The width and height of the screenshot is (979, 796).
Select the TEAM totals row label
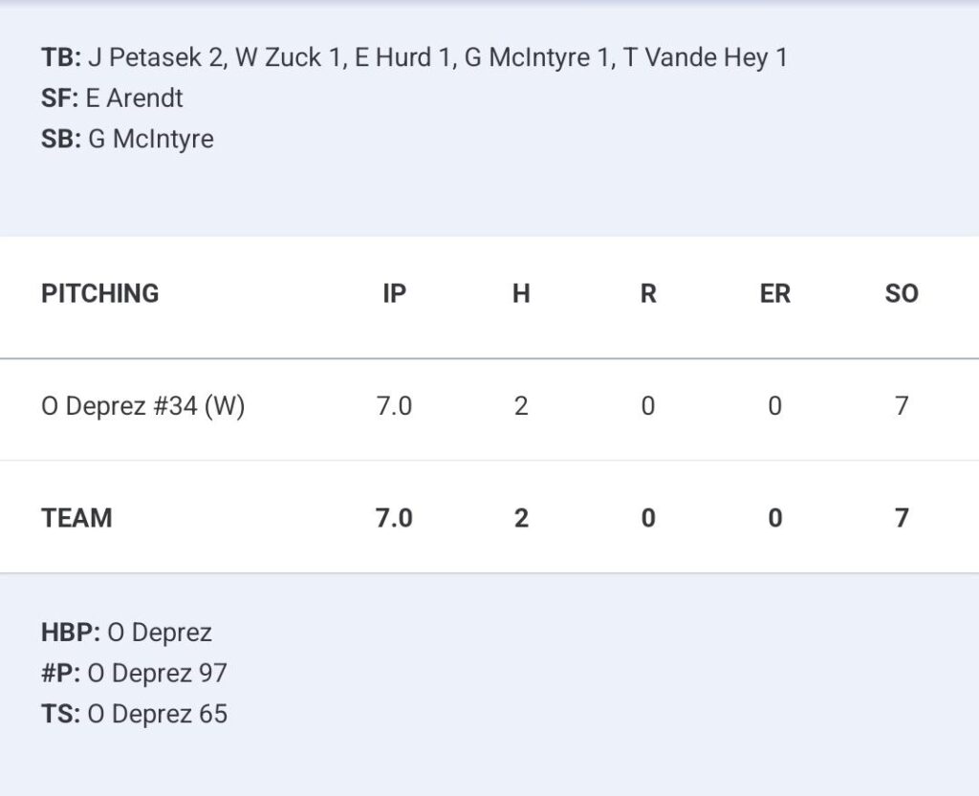76,518
